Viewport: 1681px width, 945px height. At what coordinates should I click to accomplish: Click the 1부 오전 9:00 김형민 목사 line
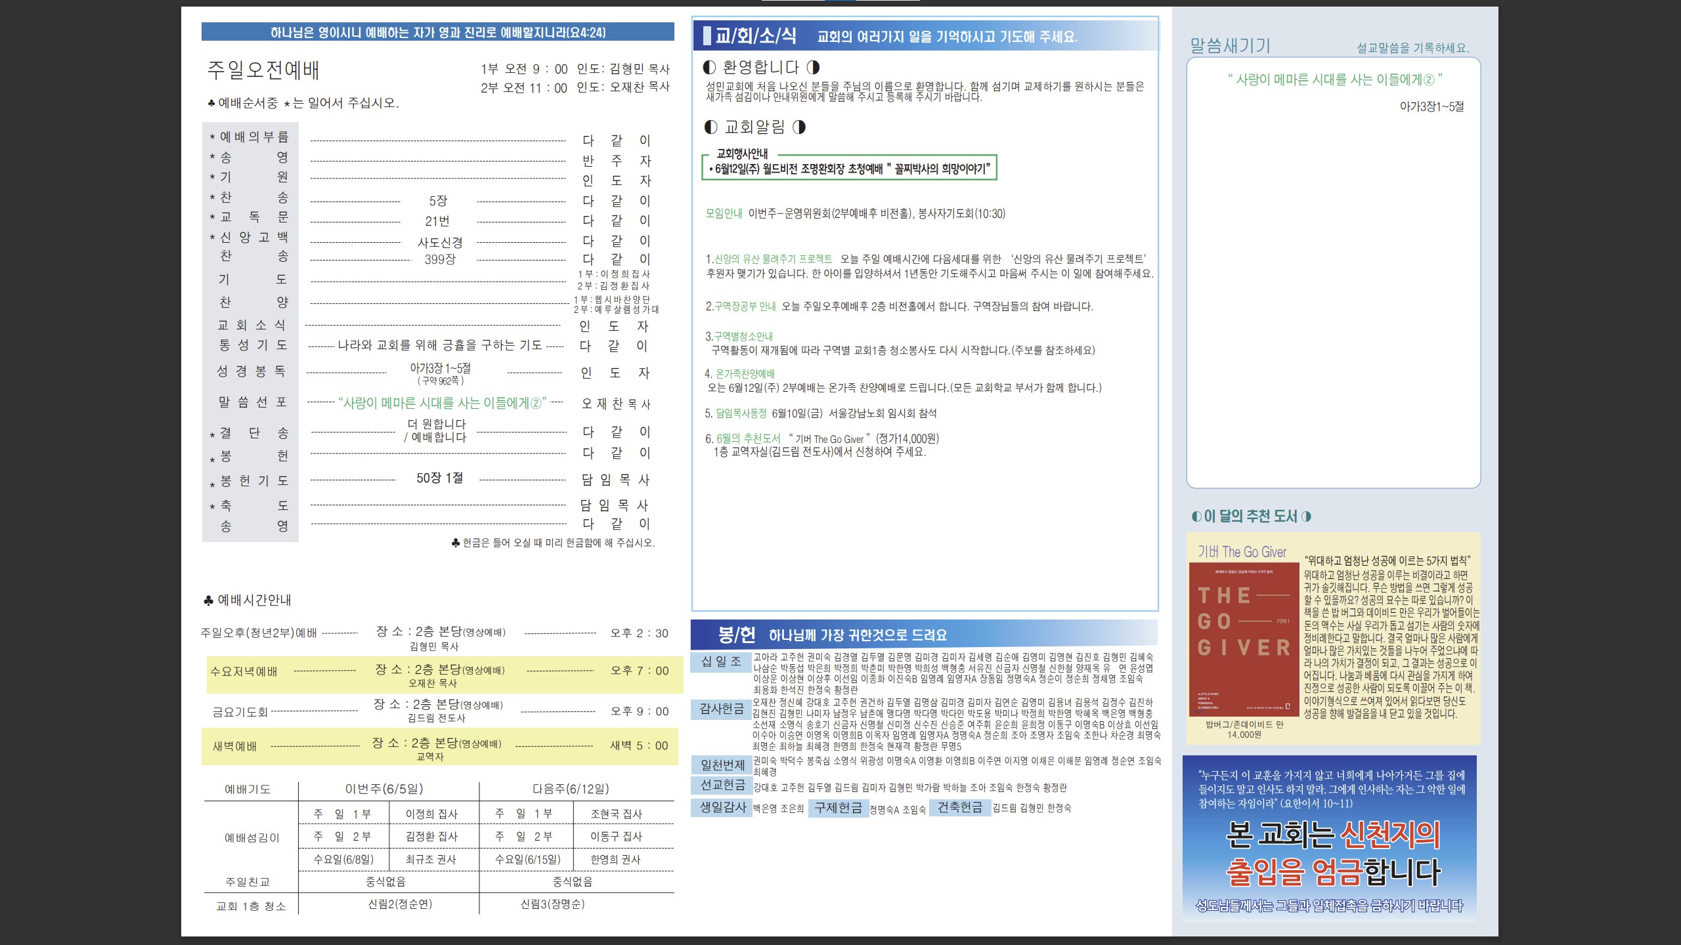[575, 69]
